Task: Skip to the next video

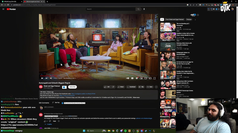Action: click(46, 78)
